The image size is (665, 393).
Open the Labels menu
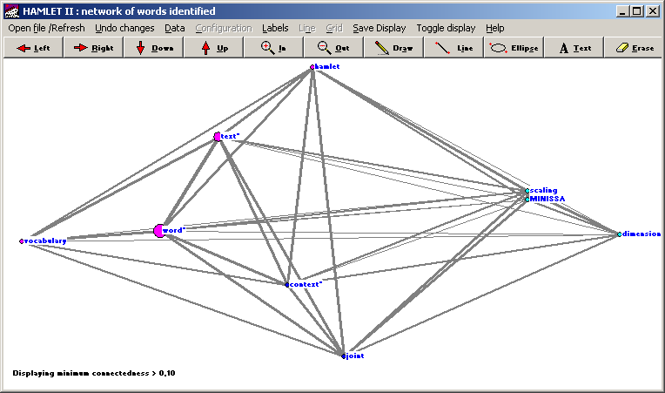[275, 28]
